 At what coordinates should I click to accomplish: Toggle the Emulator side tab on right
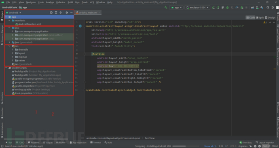(x=277, y=107)
